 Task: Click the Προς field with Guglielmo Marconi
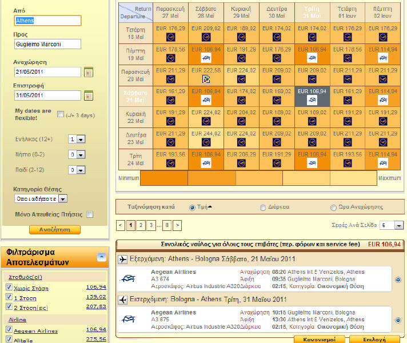click(x=47, y=44)
